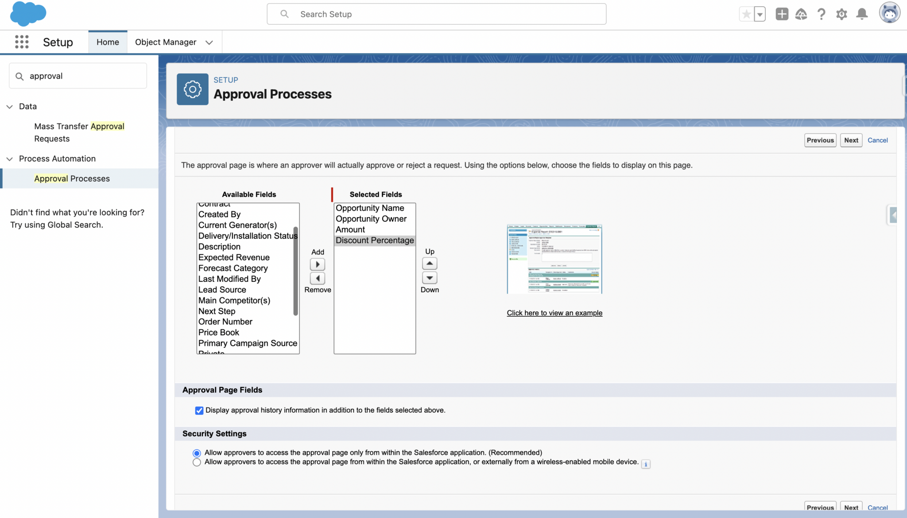The height and width of the screenshot is (518, 907).
Task: Click the info icon next to mobile access option
Action: 646,464
